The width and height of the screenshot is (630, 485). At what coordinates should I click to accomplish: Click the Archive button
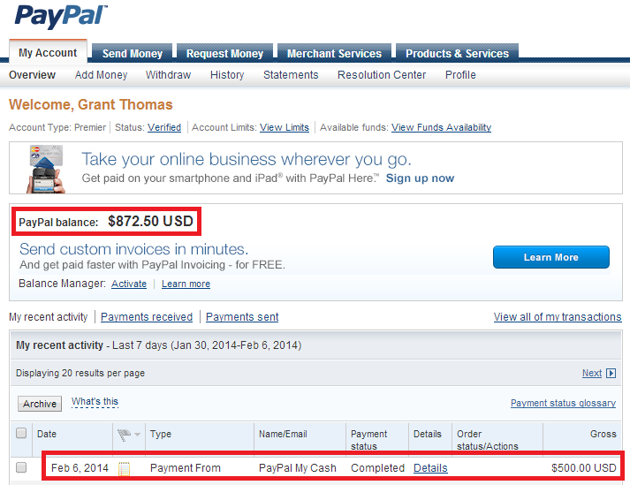click(x=40, y=404)
